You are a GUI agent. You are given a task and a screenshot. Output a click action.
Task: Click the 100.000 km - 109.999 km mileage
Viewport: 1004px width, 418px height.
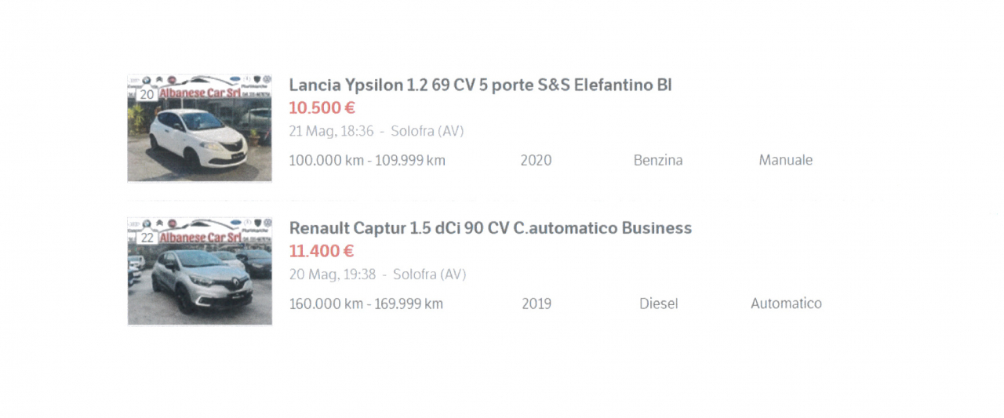click(367, 160)
